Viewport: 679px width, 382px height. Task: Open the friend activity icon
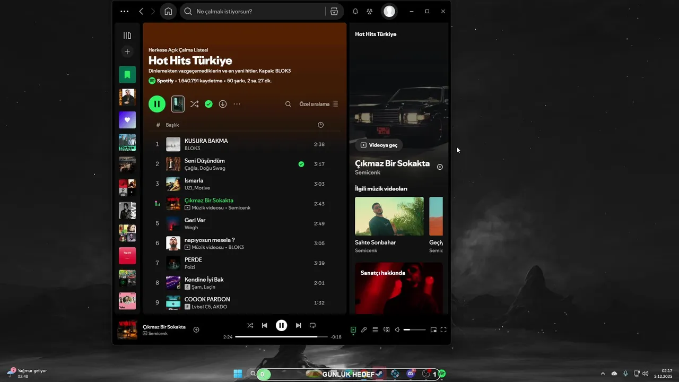(x=370, y=11)
